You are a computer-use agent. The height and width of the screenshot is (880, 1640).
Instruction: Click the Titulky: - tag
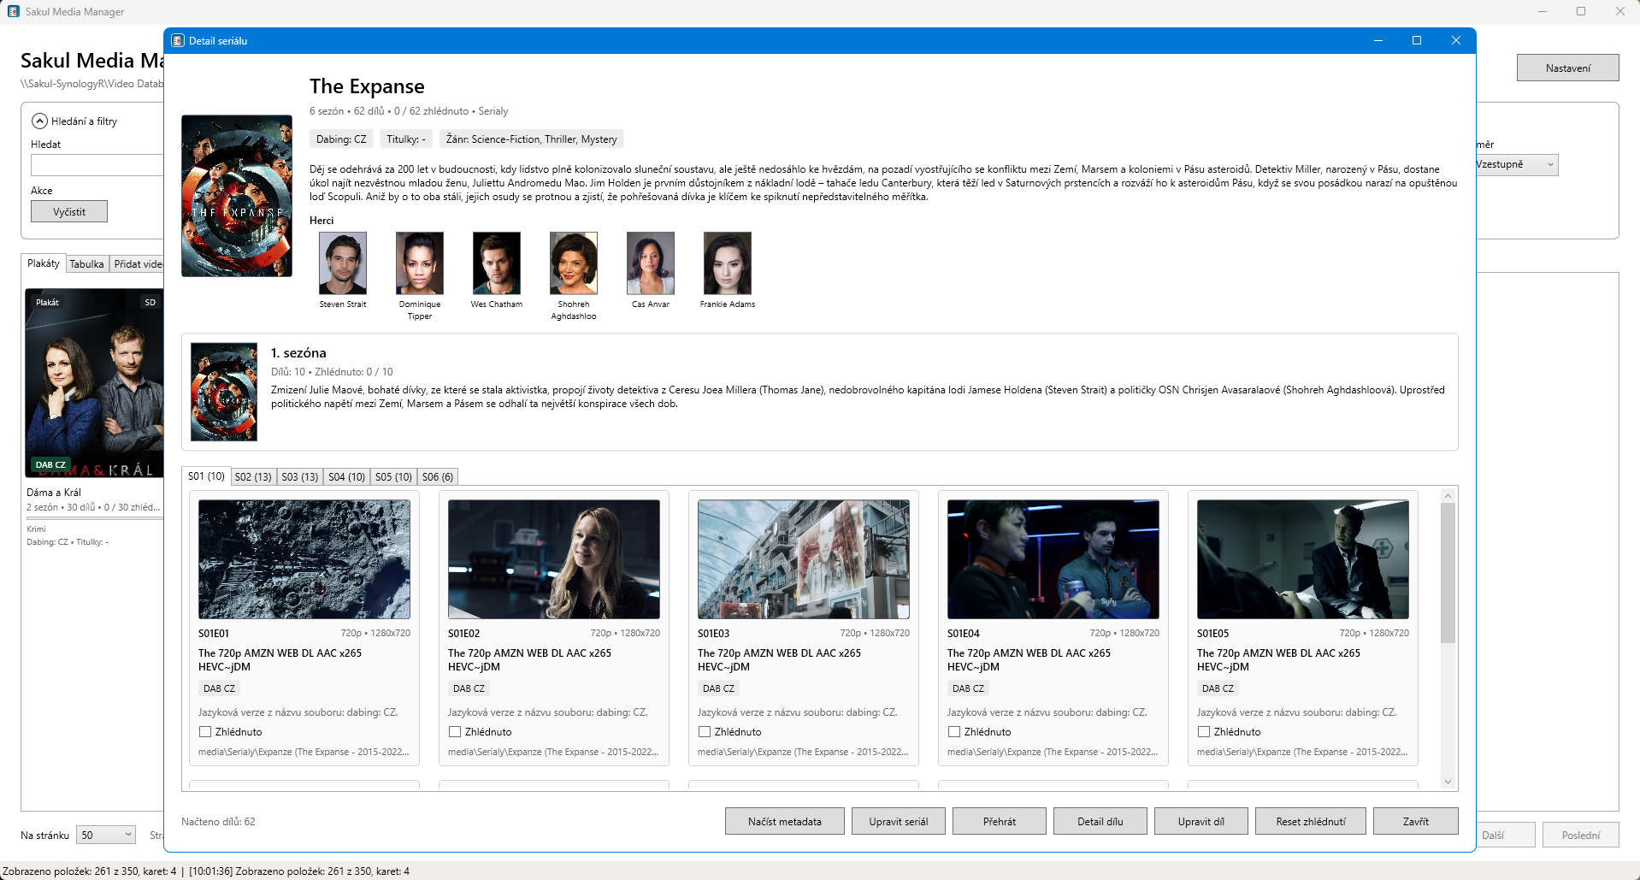point(406,139)
